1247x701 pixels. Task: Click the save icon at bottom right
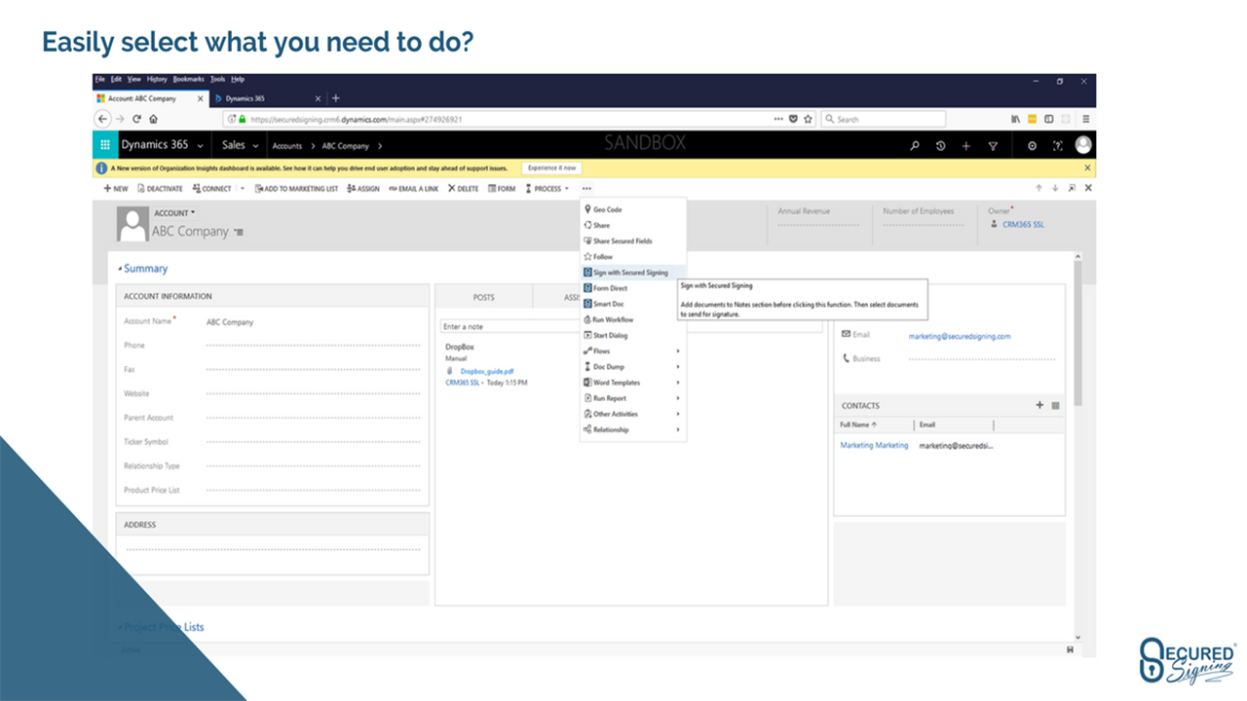pyautogui.click(x=1071, y=649)
